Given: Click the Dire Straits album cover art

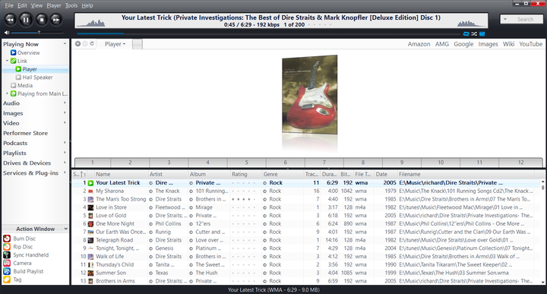Looking at the screenshot, I should pos(310,94).
